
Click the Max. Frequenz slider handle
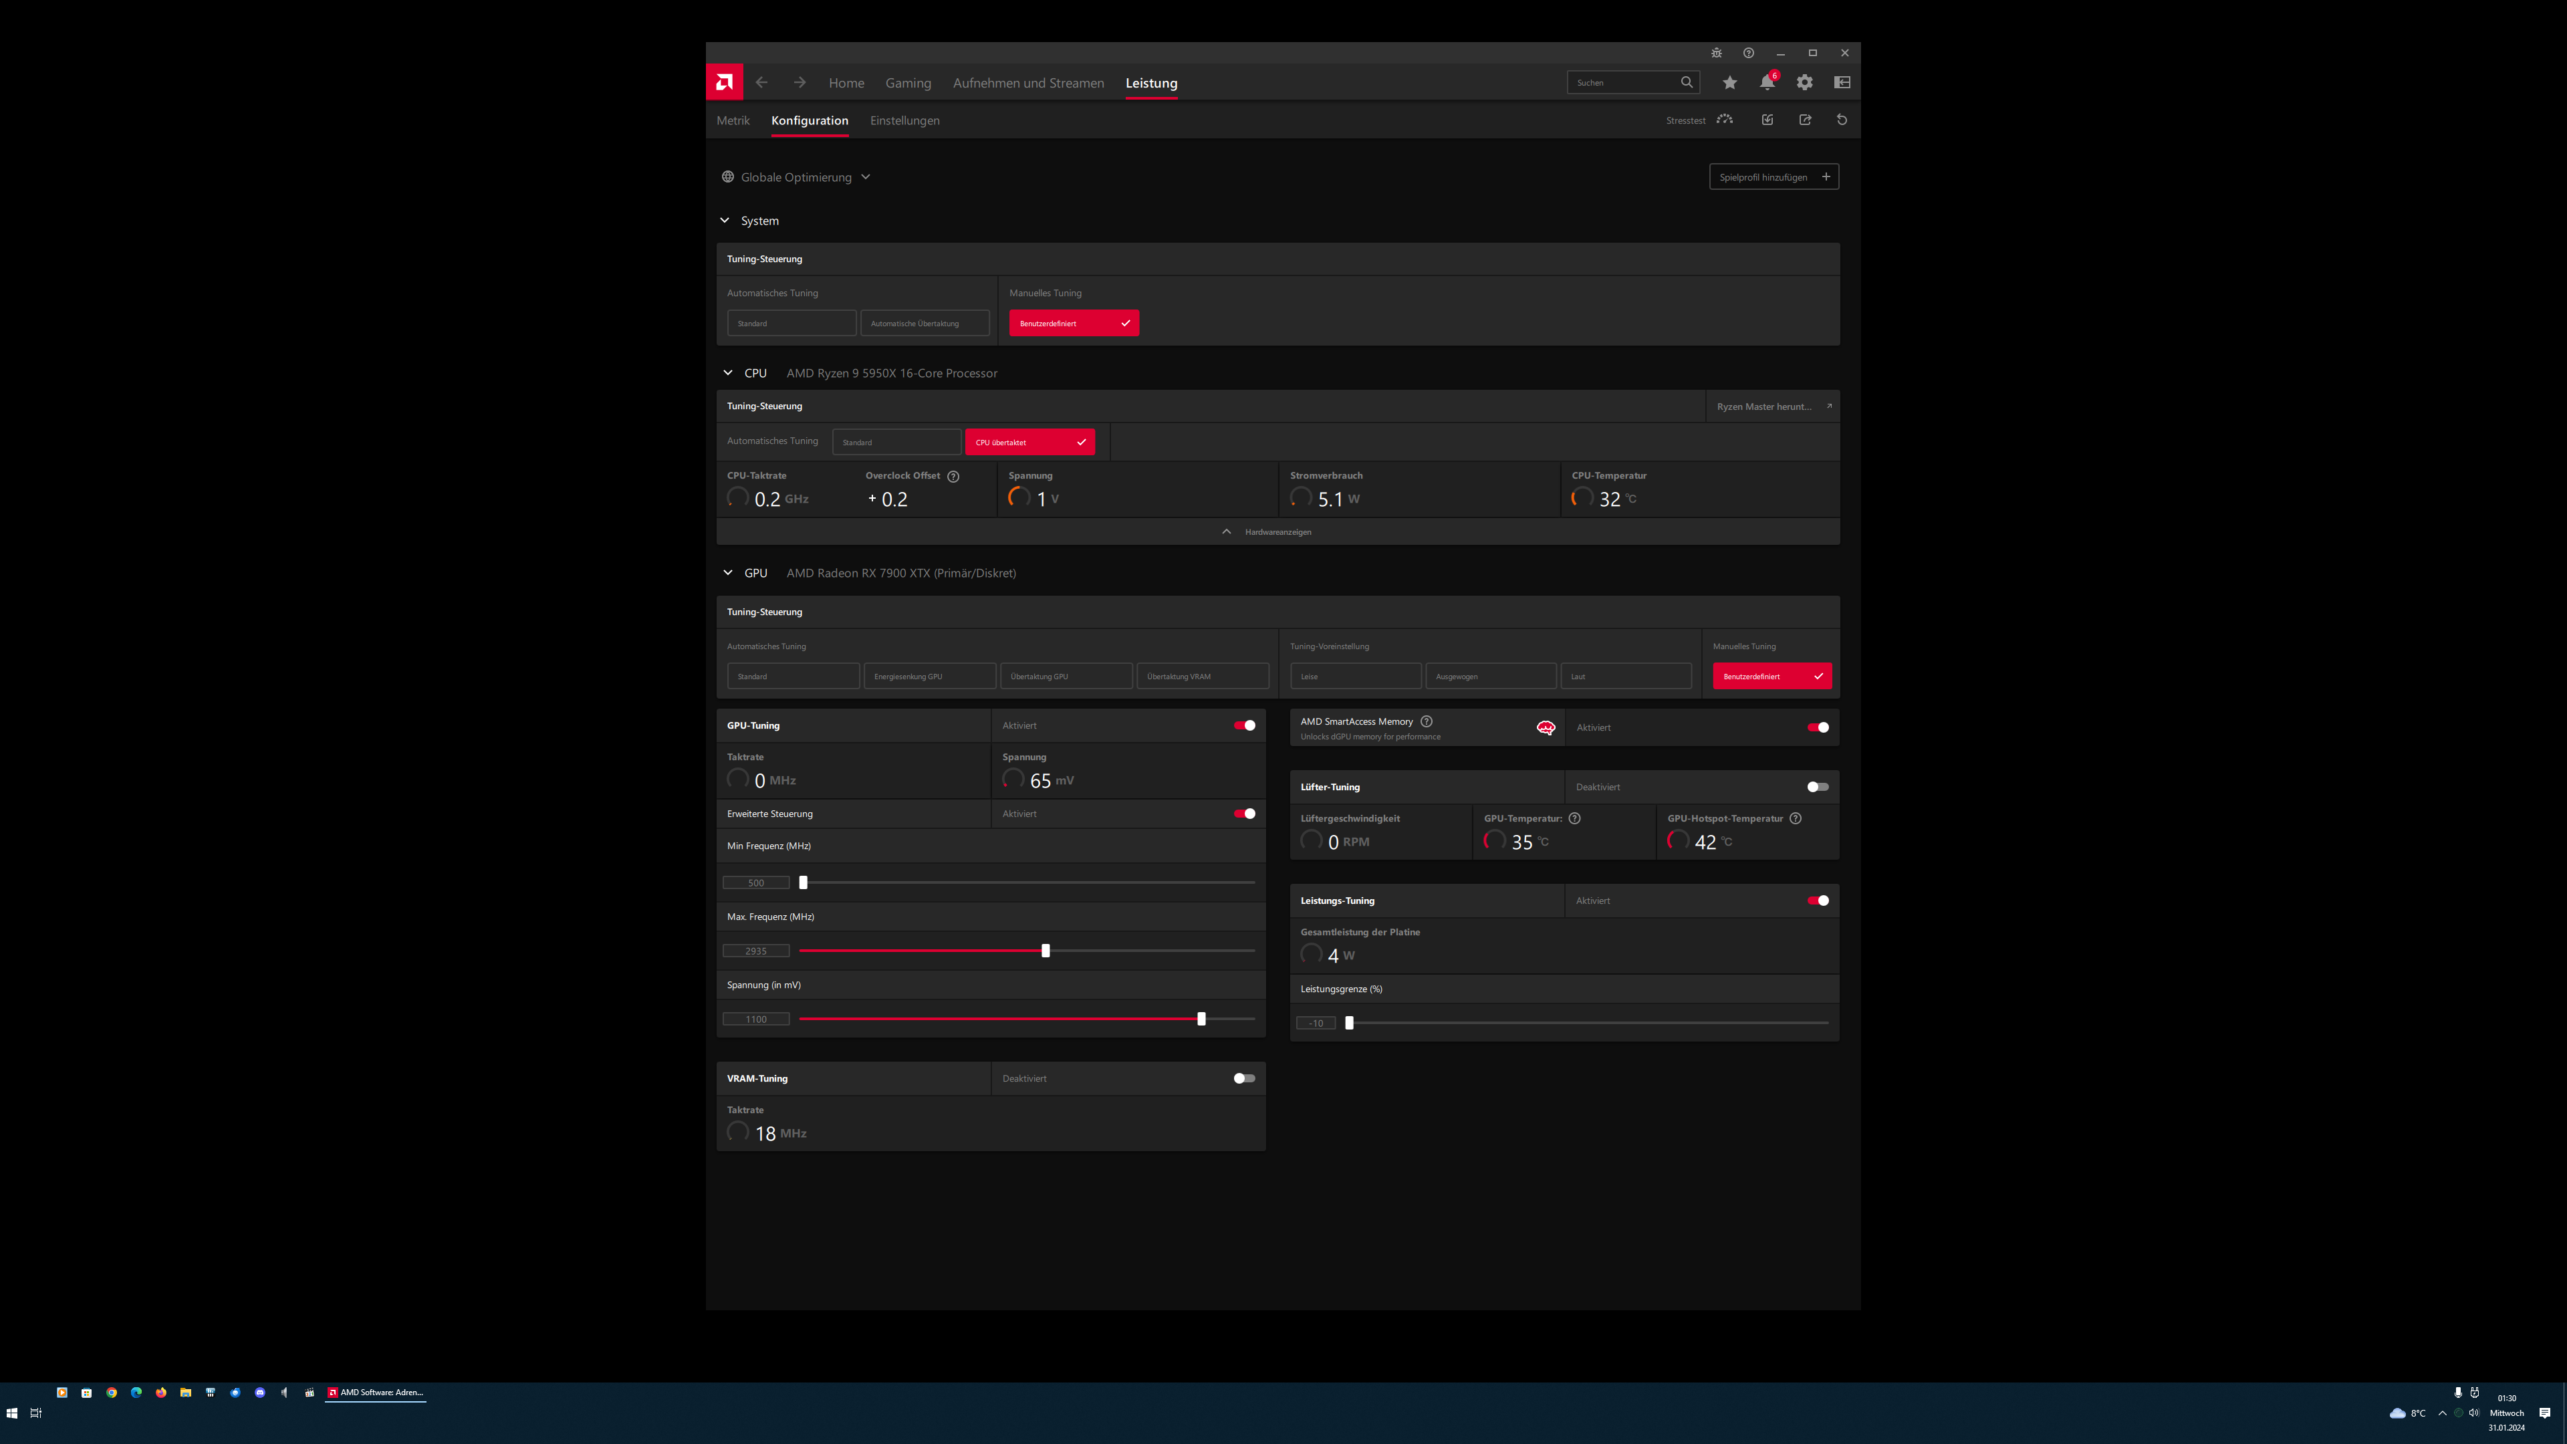coord(1046,951)
